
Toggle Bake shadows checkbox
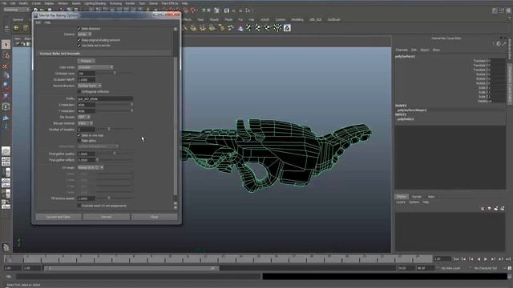coord(79,29)
